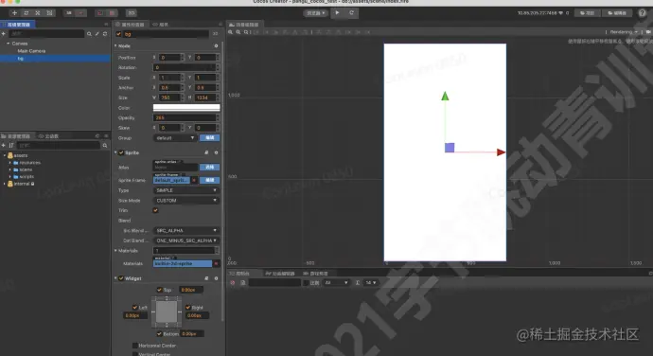Viewport: 653px width, 356px height.
Task: Toggle the Widget Bottom alignment checkbox
Action: coord(159,333)
